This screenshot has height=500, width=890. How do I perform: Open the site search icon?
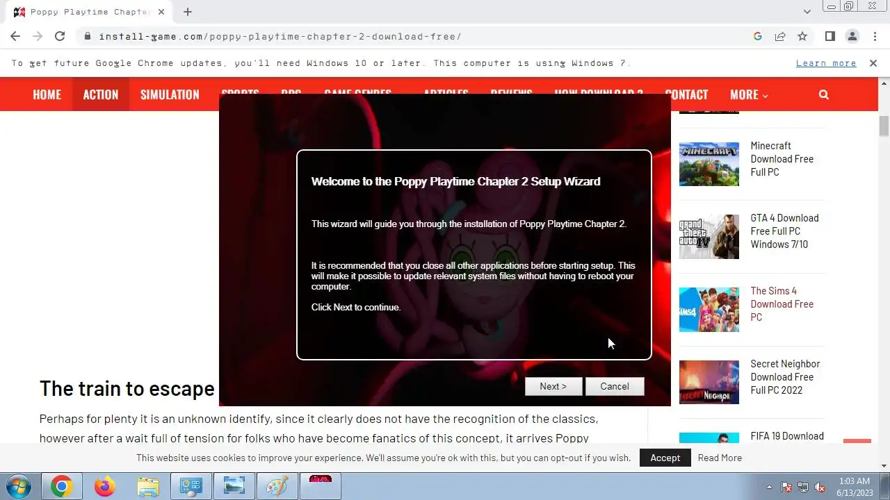click(x=824, y=94)
